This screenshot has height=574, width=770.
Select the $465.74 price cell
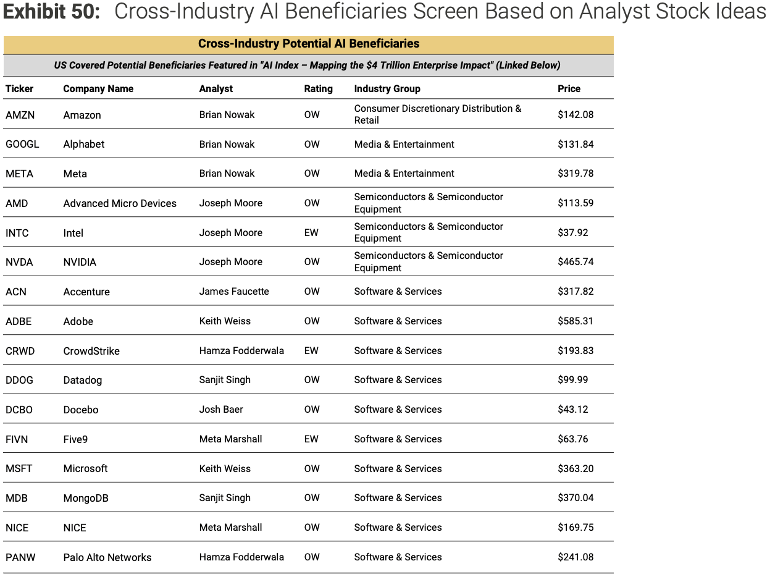click(x=575, y=262)
